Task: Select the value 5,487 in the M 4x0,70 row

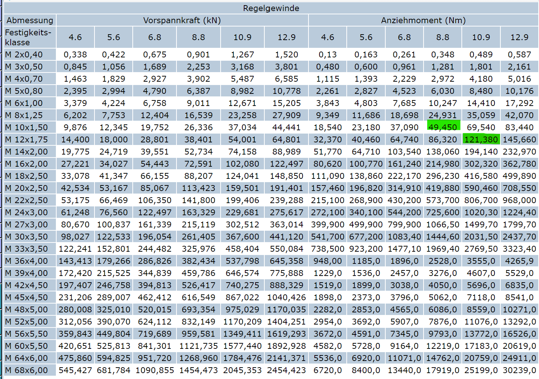Action: point(242,79)
